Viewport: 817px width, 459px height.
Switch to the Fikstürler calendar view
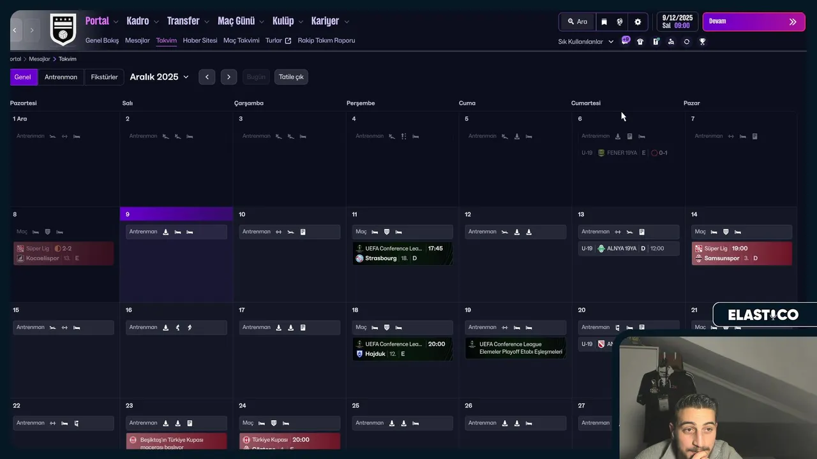click(104, 77)
